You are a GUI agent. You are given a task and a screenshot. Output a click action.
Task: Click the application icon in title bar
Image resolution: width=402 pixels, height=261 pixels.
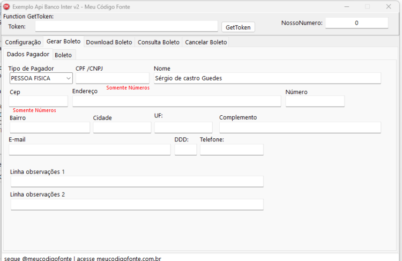(x=6, y=6)
